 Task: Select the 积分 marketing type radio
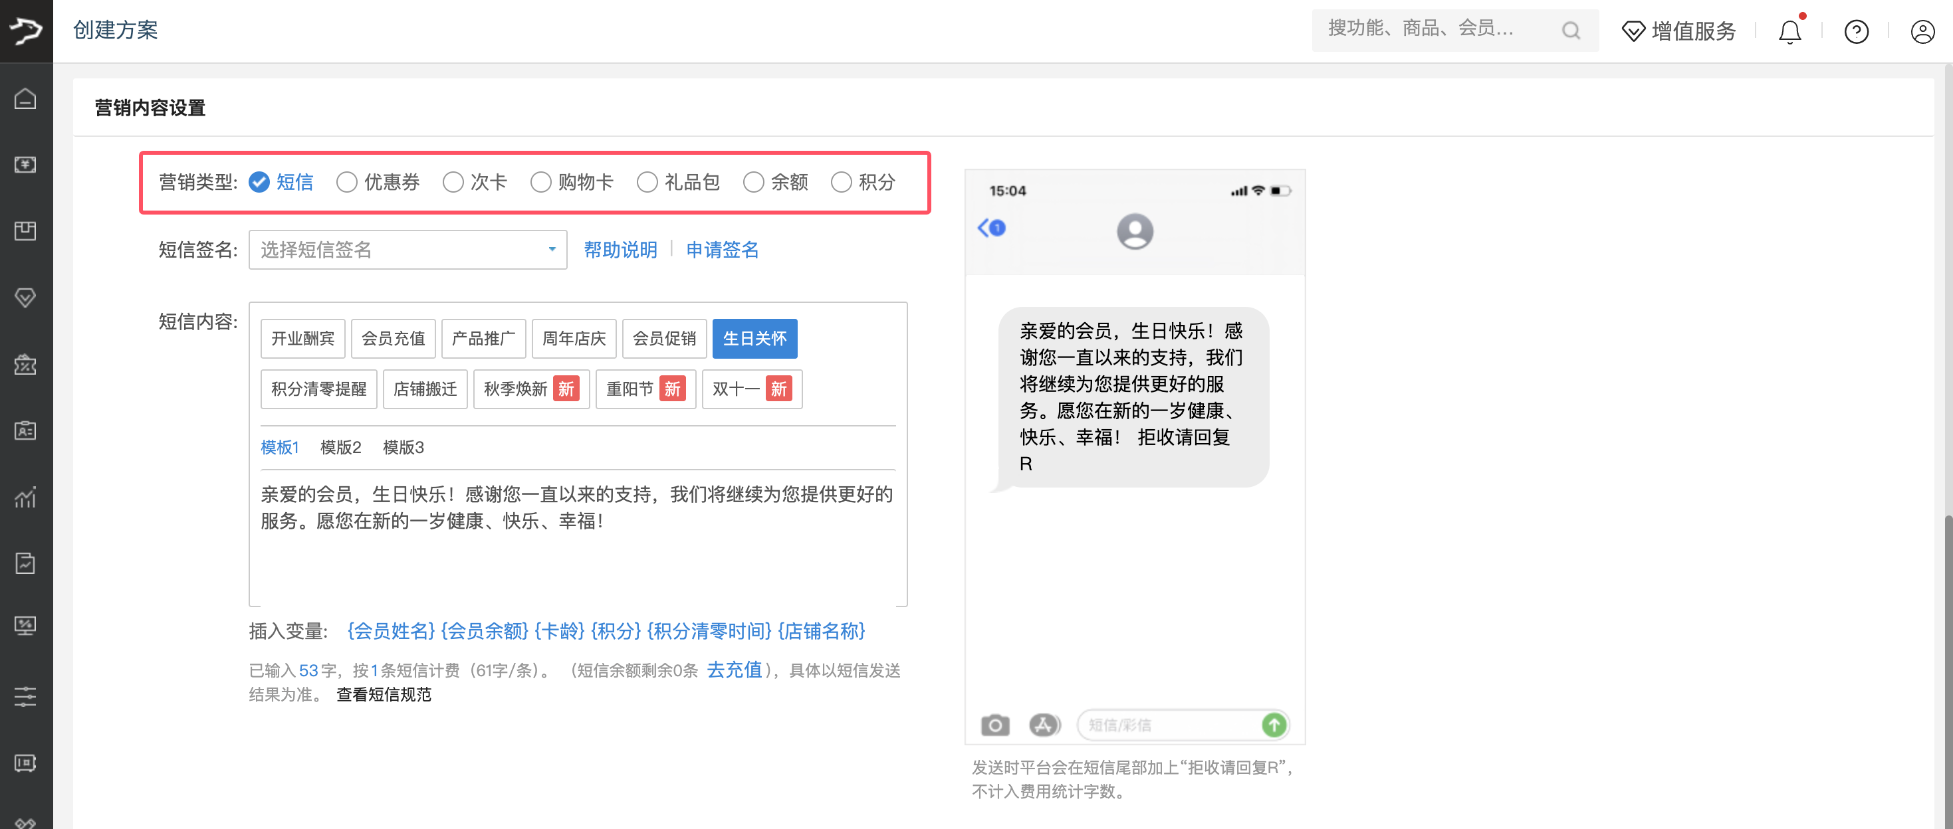coord(841,183)
